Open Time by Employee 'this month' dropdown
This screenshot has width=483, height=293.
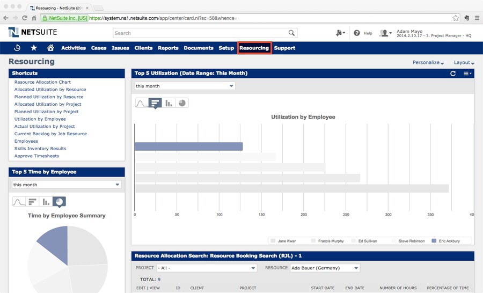(67, 185)
